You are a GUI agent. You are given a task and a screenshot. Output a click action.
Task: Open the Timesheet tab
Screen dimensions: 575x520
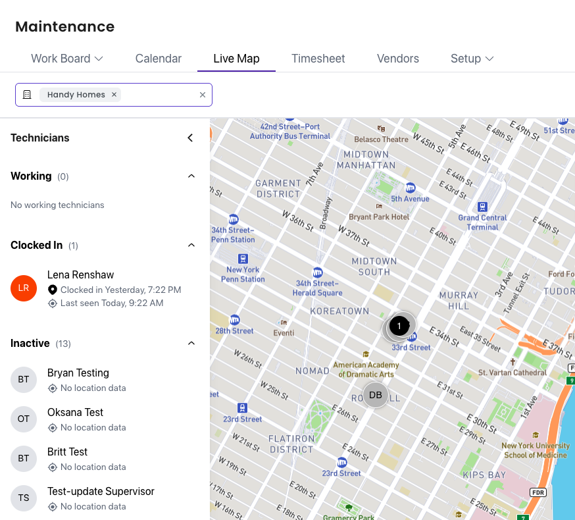tap(318, 59)
